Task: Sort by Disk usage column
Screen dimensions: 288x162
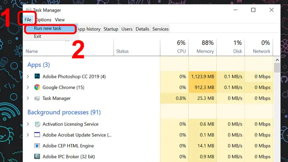Action: (x=231, y=47)
